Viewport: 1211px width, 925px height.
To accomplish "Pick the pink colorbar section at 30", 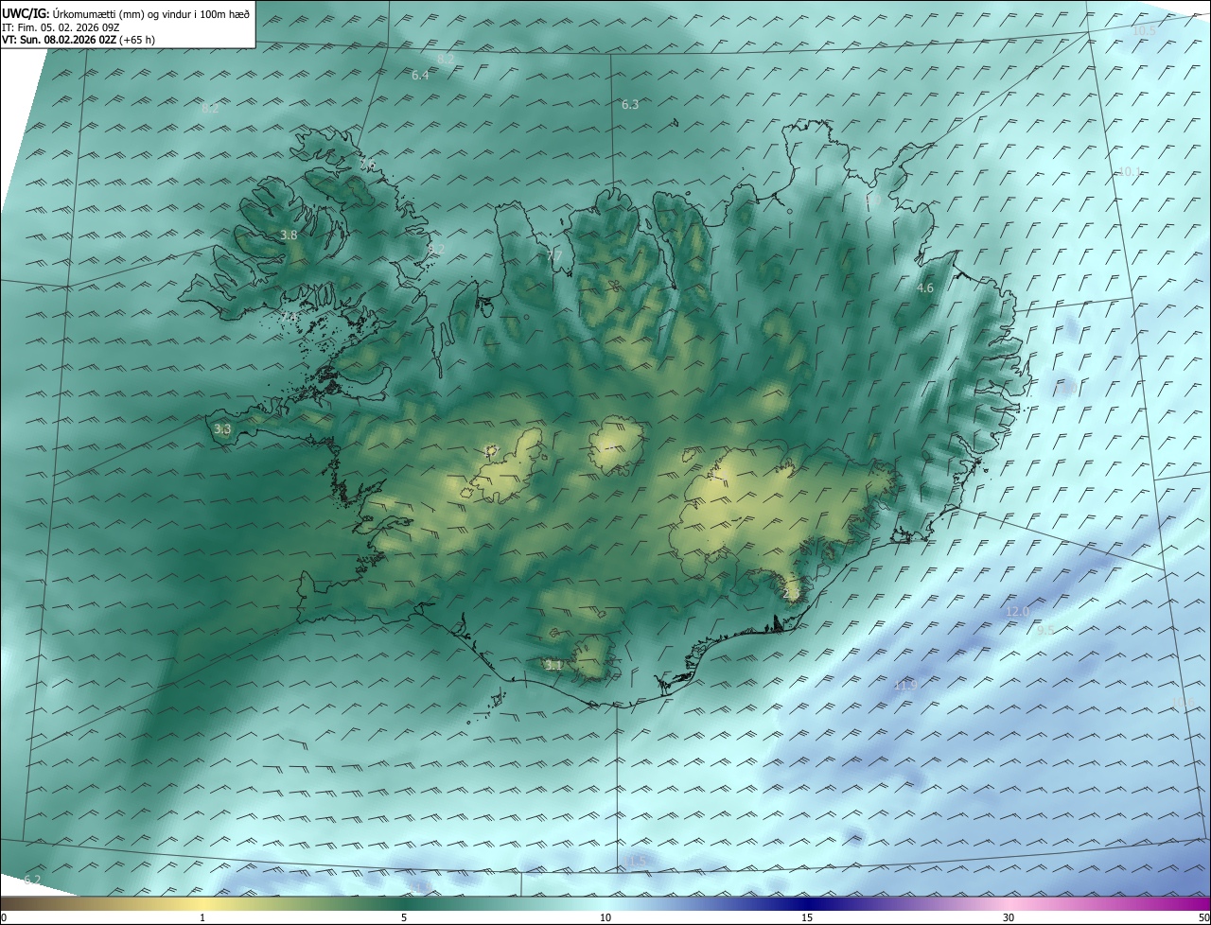I will [1009, 903].
